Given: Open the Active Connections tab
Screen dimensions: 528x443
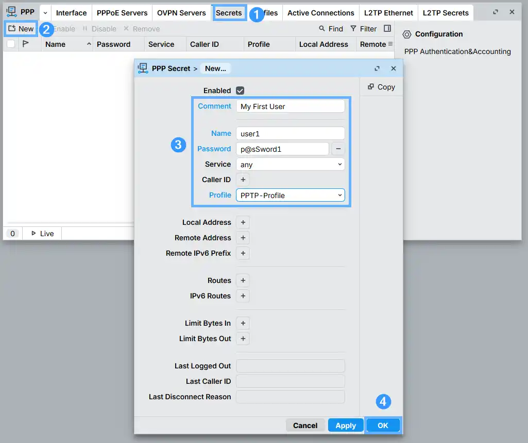Looking at the screenshot, I should point(320,13).
